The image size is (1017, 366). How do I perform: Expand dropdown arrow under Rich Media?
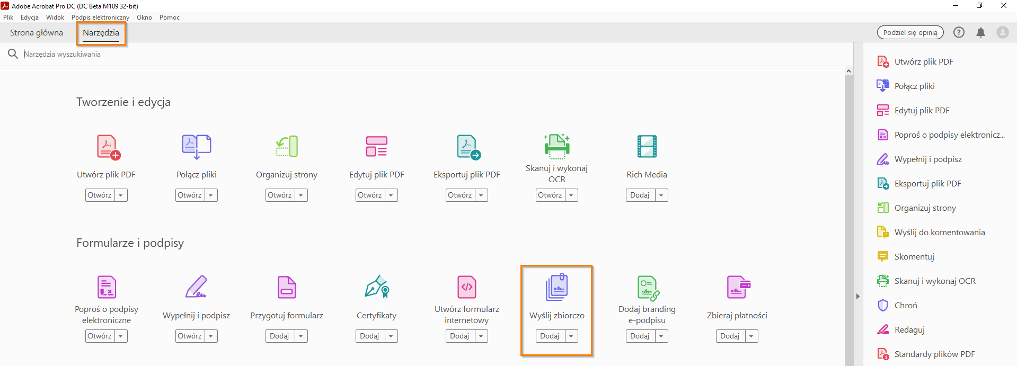point(661,195)
